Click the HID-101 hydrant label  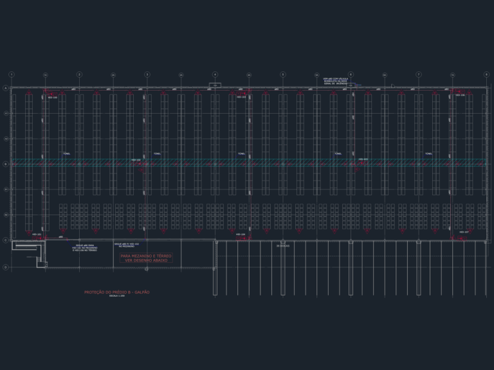click(x=37, y=234)
